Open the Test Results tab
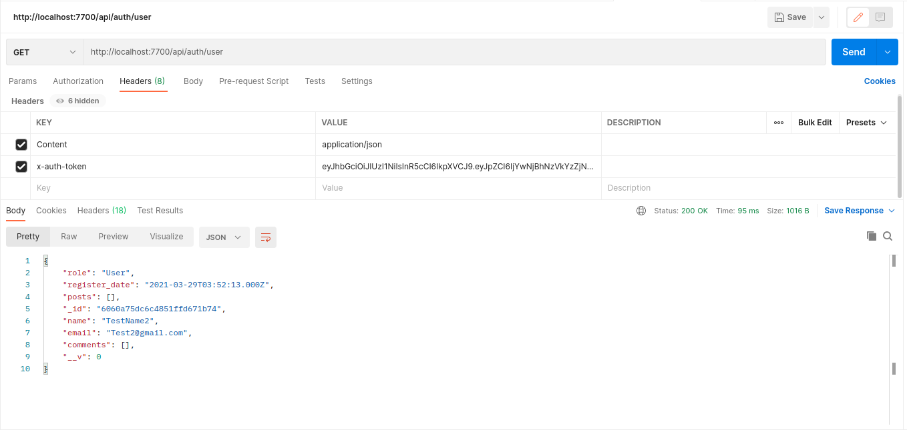The height and width of the screenshot is (432, 907). tap(160, 211)
